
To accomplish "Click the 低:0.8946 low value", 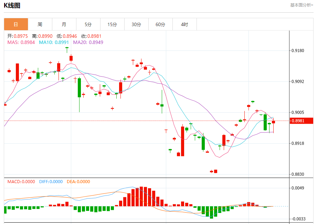I will [x=67, y=36].
